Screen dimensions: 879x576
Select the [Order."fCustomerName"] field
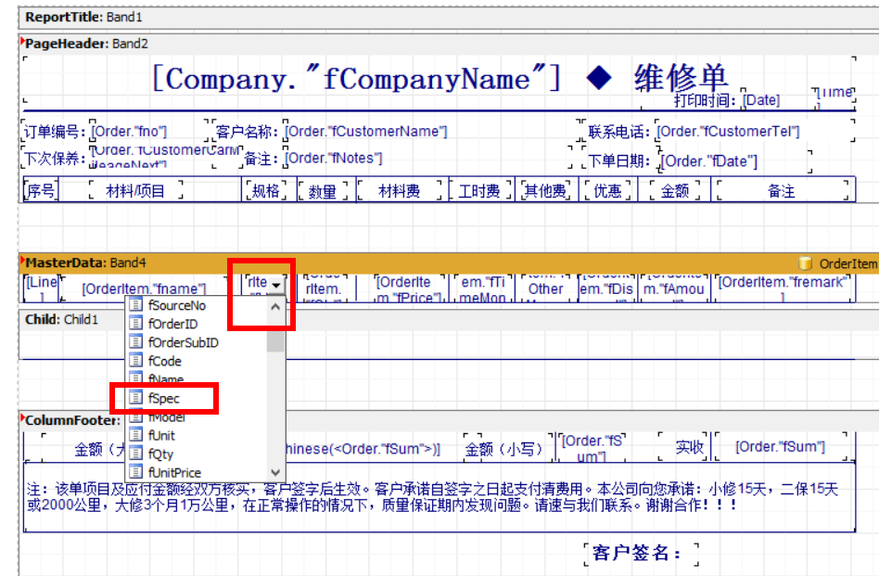(x=365, y=131)
